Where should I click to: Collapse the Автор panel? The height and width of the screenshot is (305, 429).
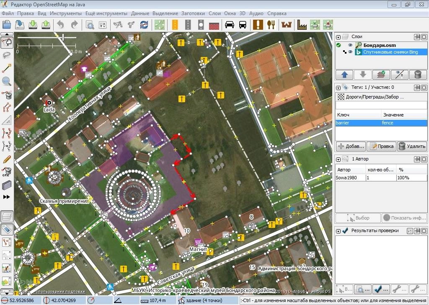click(339, 159)
